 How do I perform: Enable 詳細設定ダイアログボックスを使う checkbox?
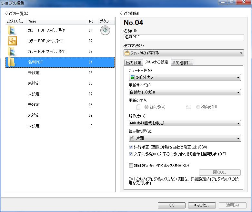131,166
